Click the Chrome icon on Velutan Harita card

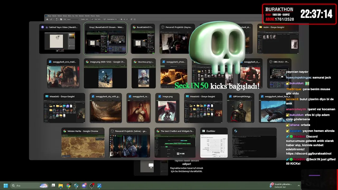coord(65,131)
